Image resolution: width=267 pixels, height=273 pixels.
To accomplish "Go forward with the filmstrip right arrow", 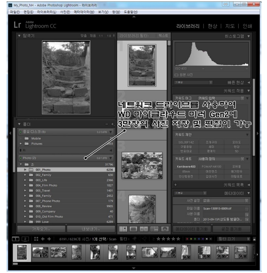I will (x=49, y=239).
